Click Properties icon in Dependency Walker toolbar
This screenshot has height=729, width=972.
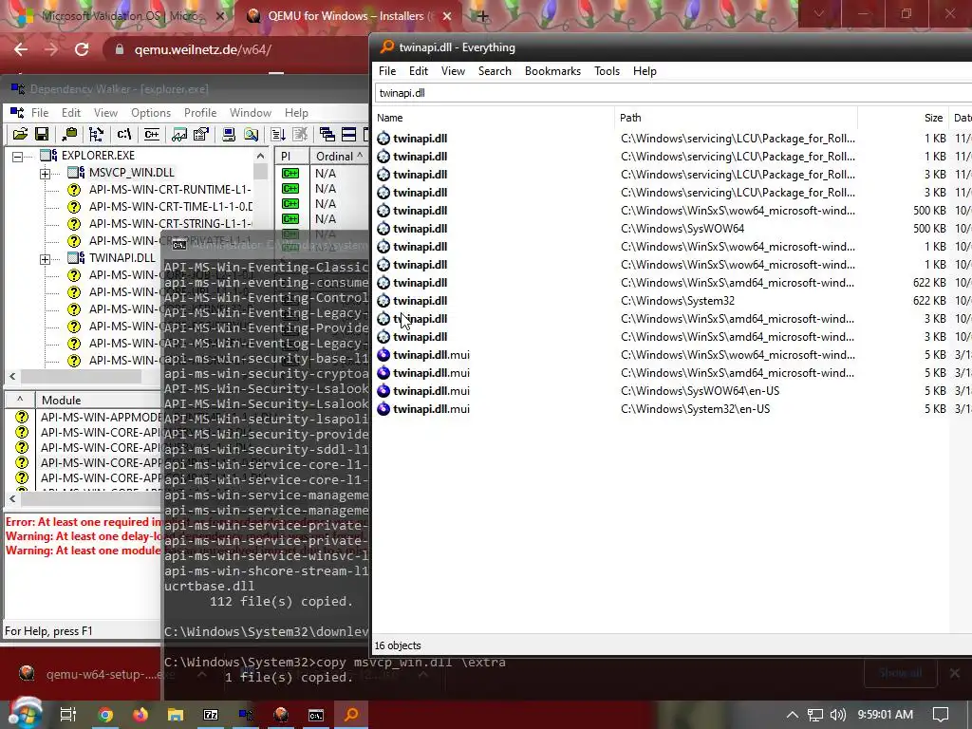click(201, 134)
